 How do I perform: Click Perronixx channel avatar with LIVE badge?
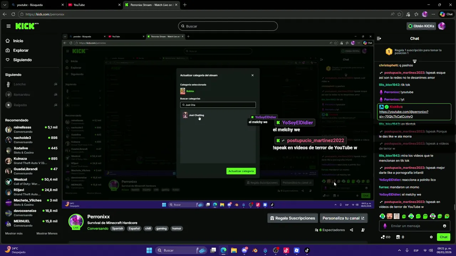point(76,222)
